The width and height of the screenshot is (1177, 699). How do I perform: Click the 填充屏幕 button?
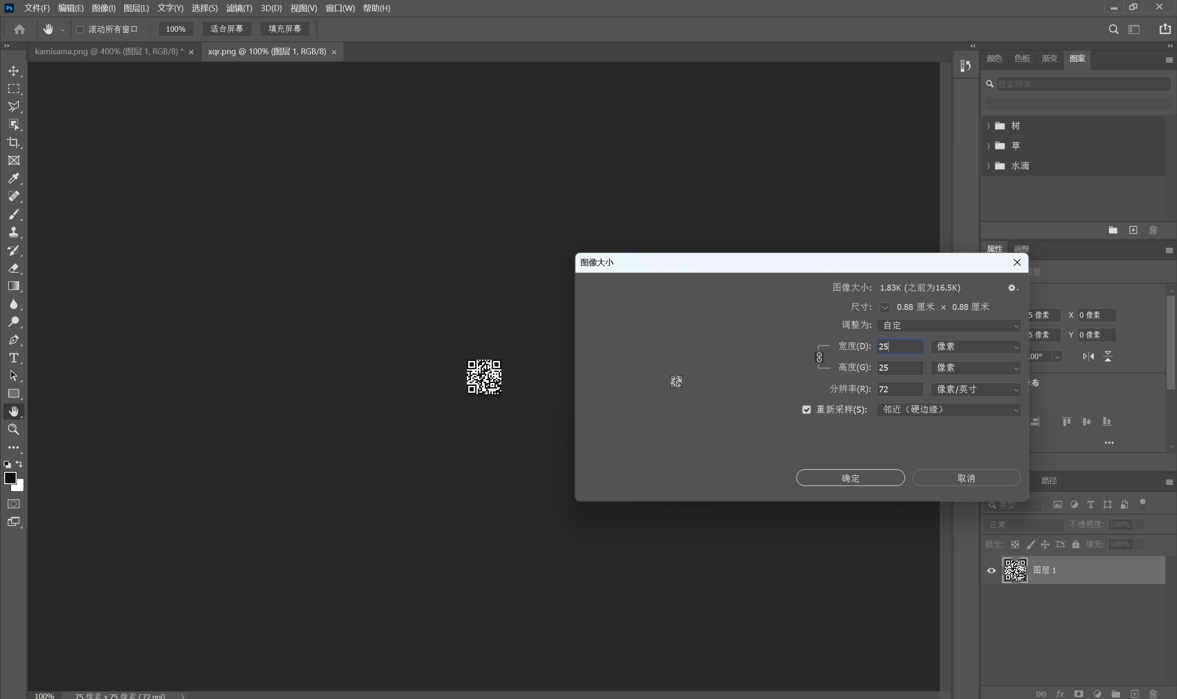click(x=285, y=29)
